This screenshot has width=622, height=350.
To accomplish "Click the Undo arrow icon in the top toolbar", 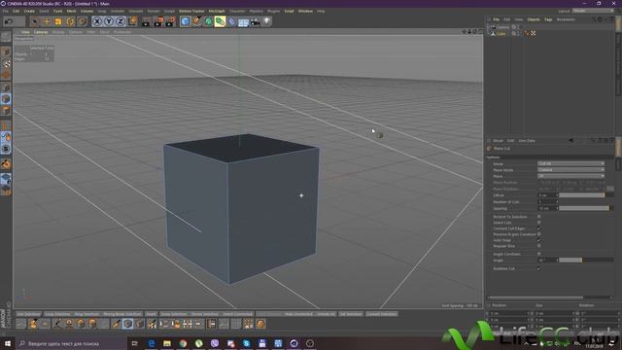I will click(9, 21).
